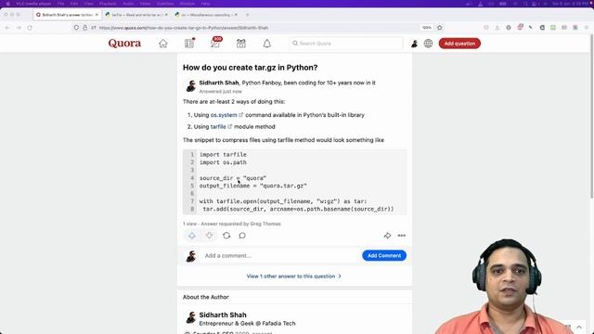Open the VLC media player menu
Screen dimensions: 594x334
(x=33, y=4)
